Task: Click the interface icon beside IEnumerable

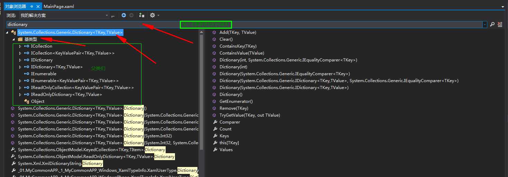Action: coord(27,73)
